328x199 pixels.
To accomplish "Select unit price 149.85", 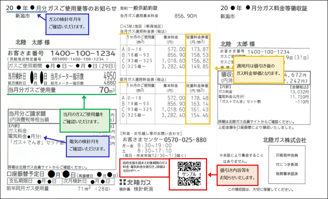I will [200, 66].
